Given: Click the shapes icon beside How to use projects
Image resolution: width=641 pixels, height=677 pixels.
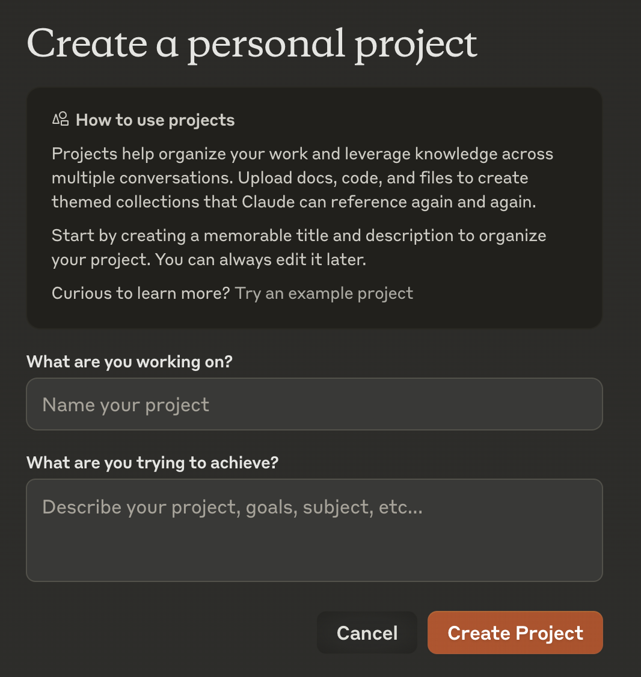Looking at the screenshot, I should pyautogui.click(x=61, y=119).
